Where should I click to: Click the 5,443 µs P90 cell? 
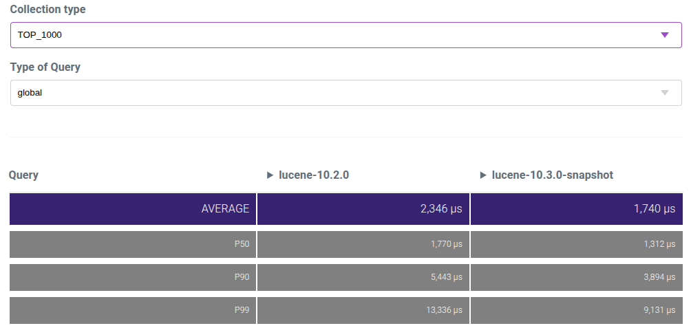(363, 277)
